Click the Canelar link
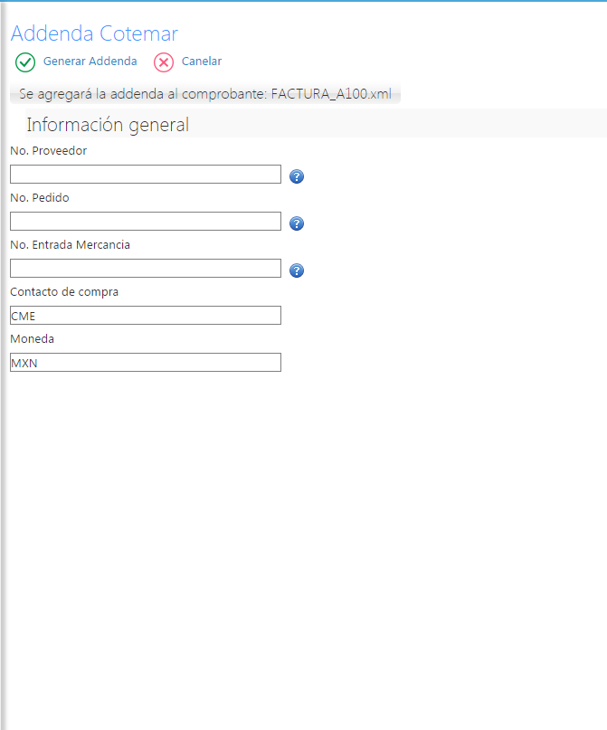607x730 pixels. click(x=202, y=62)
